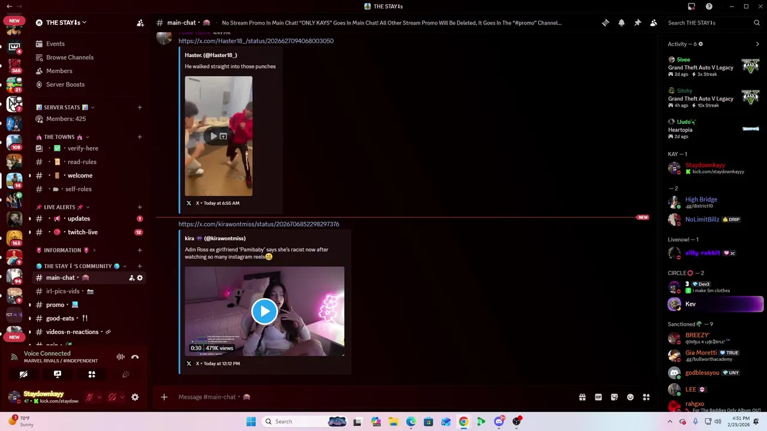The height and width of the screenshot is (431, 767).
Task: Add channel to LIVE ALERTS category
Action: [x=140, y=207]
